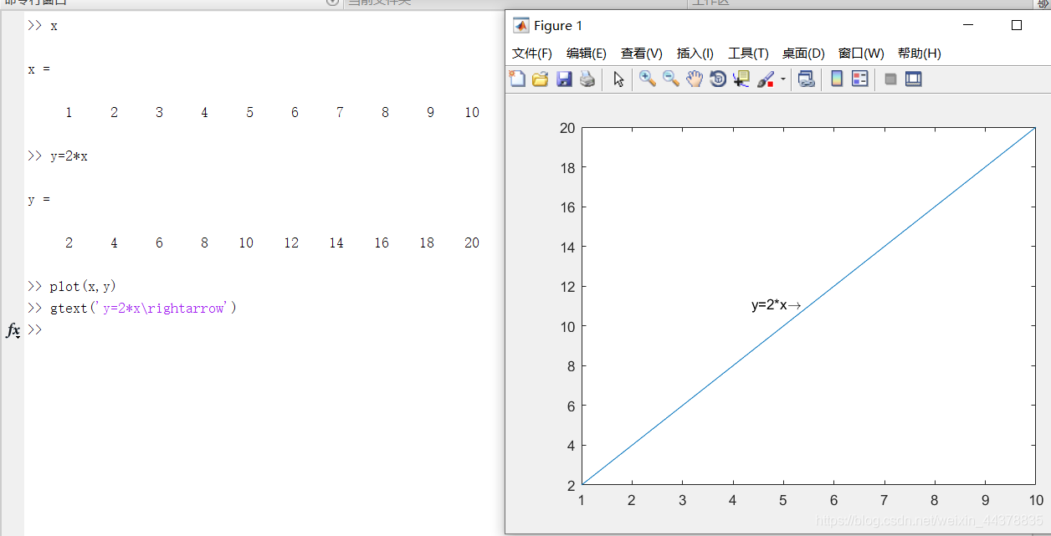Activate the Zoom In magnifier tool

point(647,79)
